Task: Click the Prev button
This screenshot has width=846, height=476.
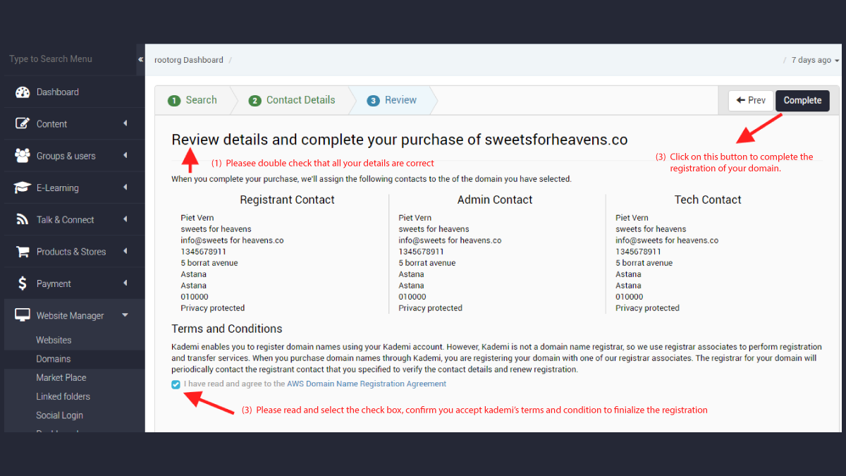Action: pyautogui.click(x=751, y=100)
